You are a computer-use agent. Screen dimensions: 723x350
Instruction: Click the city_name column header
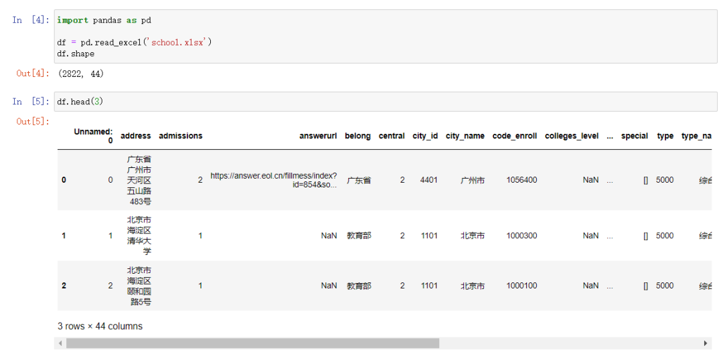coord(465,136)
